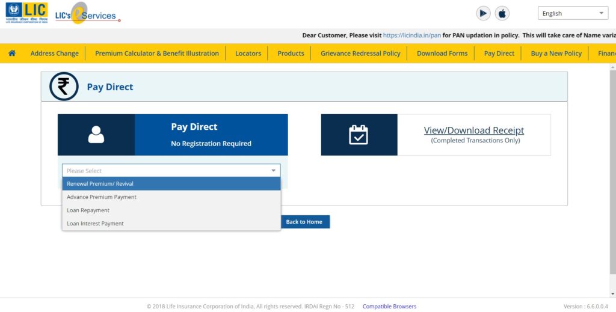Click the Please Select input field

point(171,170)
